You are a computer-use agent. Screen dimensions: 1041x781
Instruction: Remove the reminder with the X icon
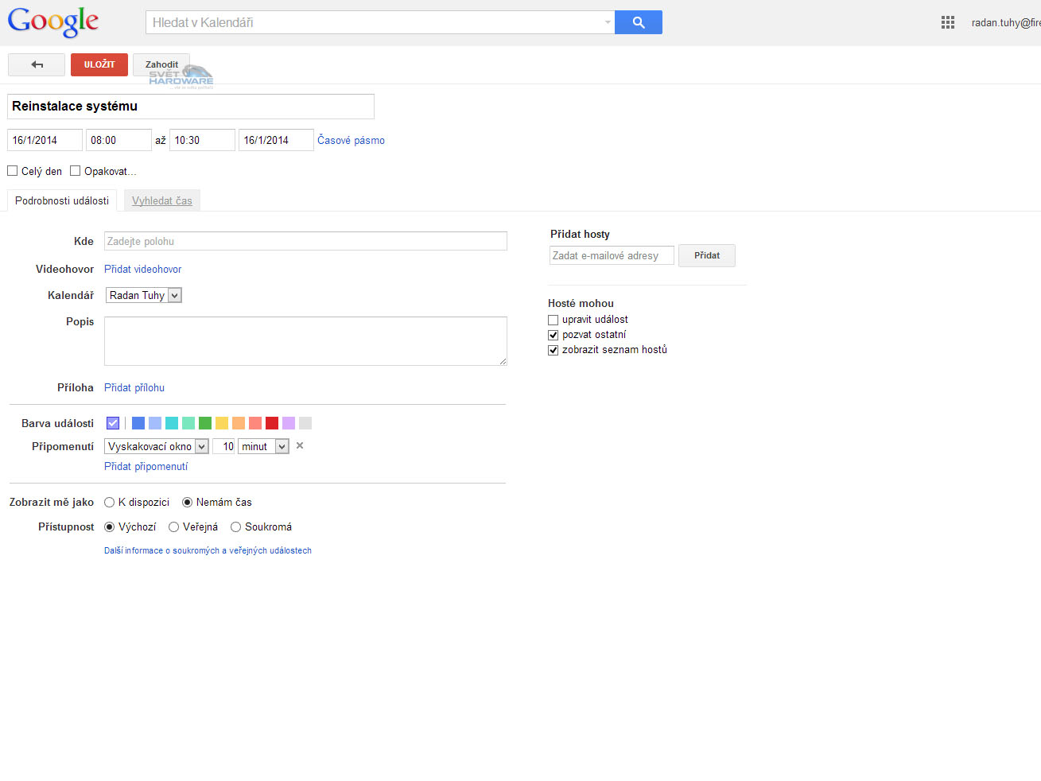point(300,445)
